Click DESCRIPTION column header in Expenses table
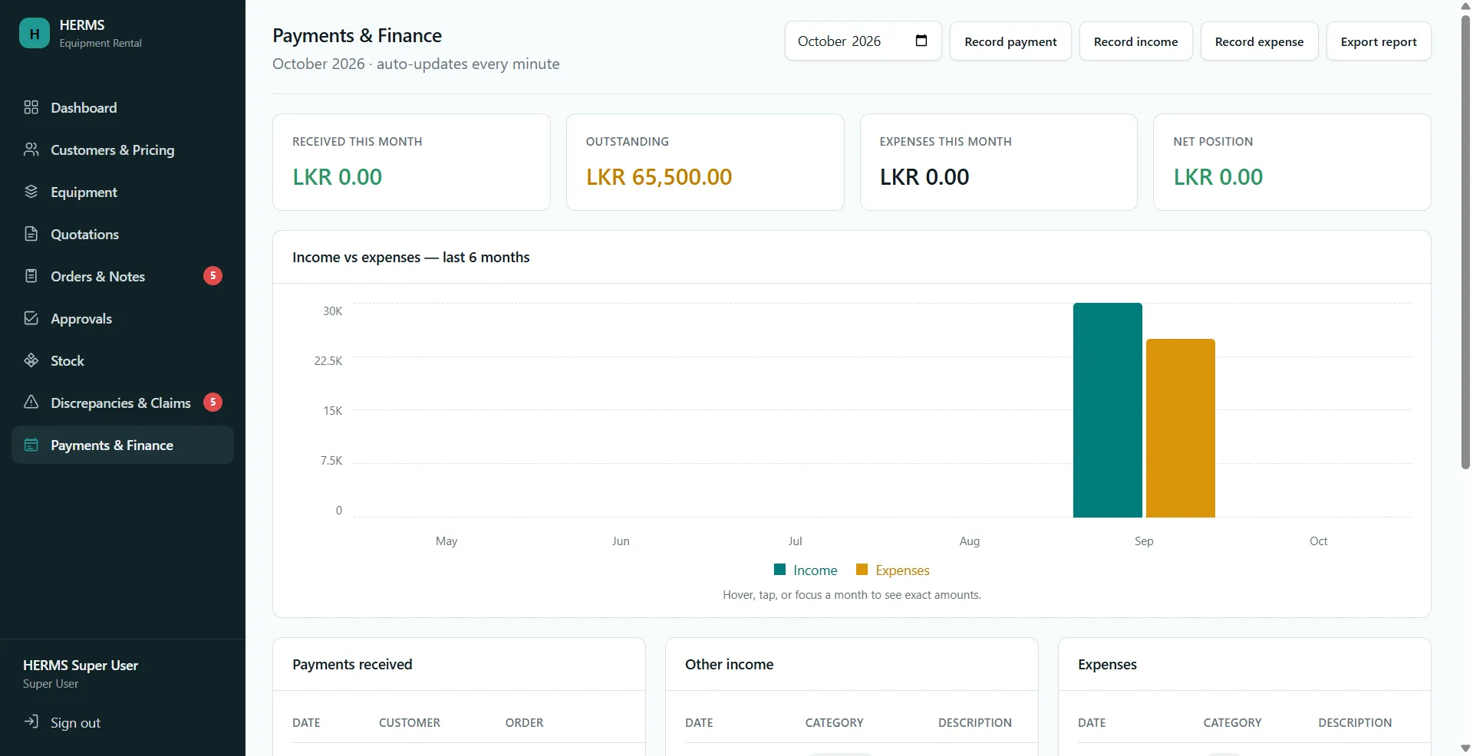This screenshot has height=756, width=1473. click(x=1355, y=722)
